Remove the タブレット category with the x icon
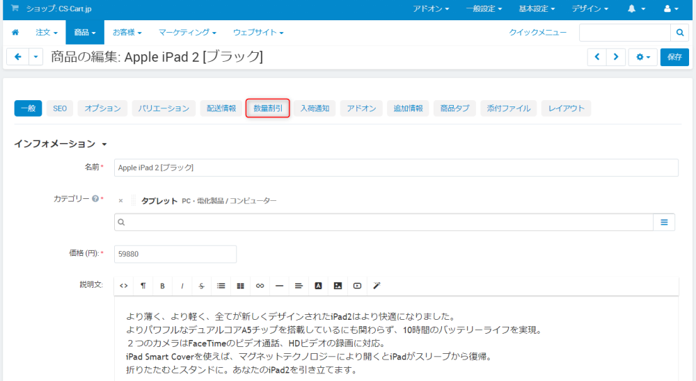Viewport: 696px width, 381px height. coord(120,201)
